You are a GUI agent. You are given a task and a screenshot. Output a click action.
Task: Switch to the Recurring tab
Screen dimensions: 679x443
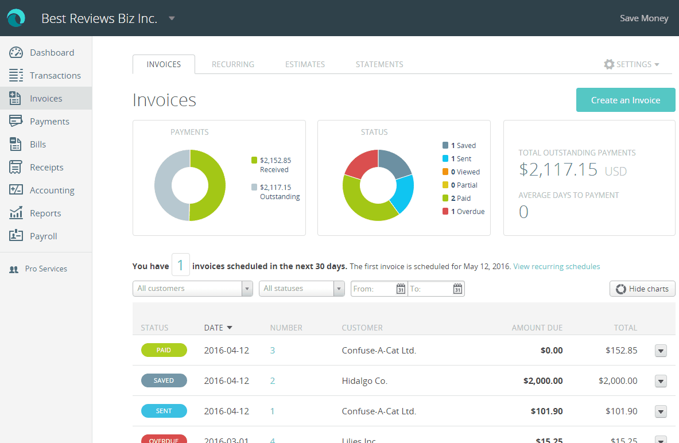coord(232,64)
